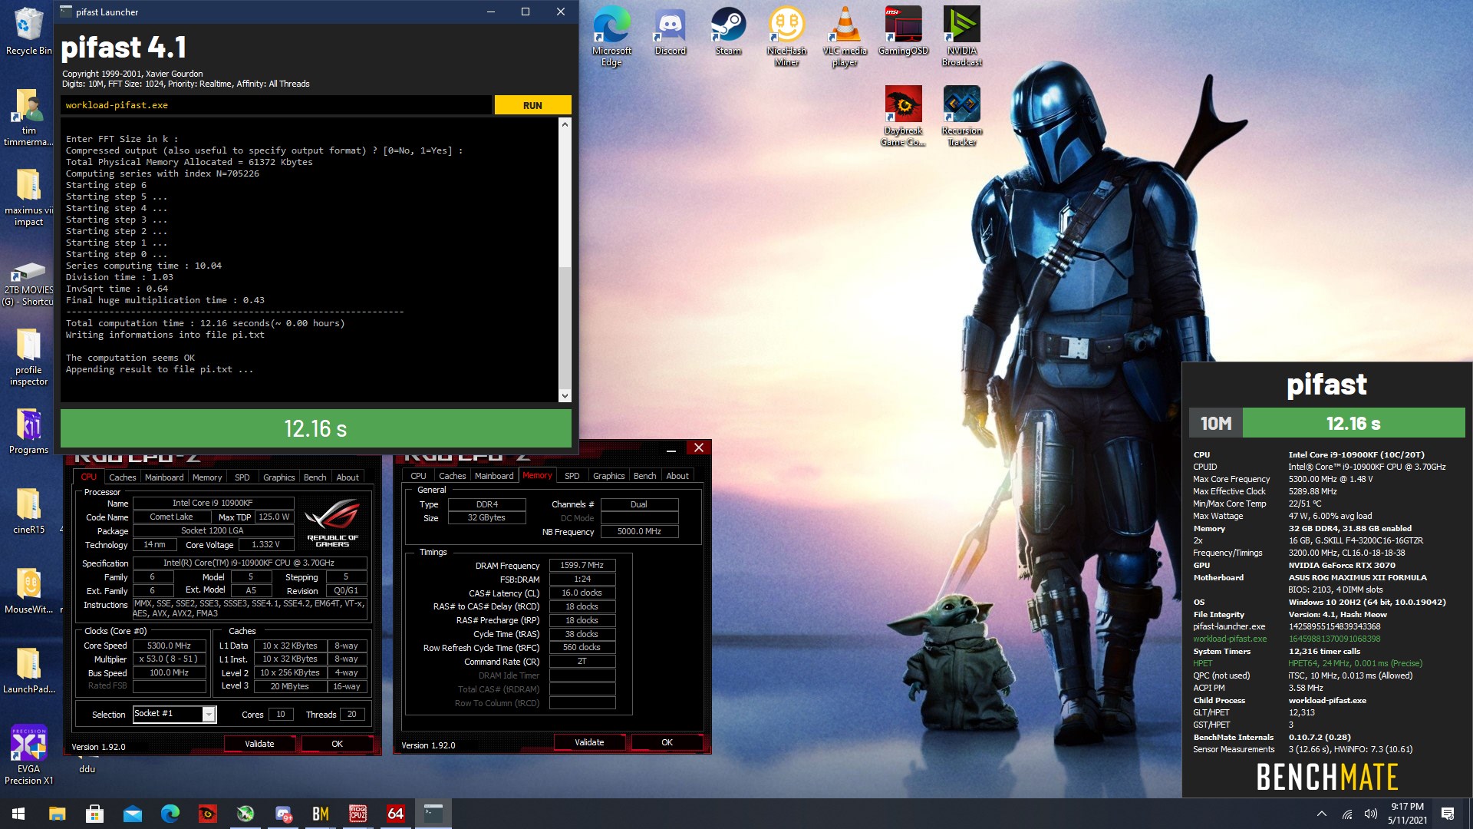Screen dimensions: 1473x829
Task: Click the yellow RUN button in pifast Launcher
Action: (x=532, y=105)
